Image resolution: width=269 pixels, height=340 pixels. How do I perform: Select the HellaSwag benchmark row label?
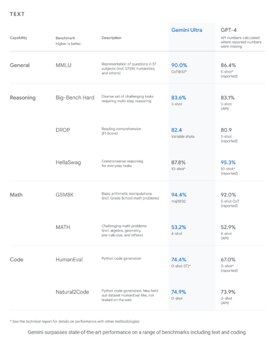click(68, 162)
